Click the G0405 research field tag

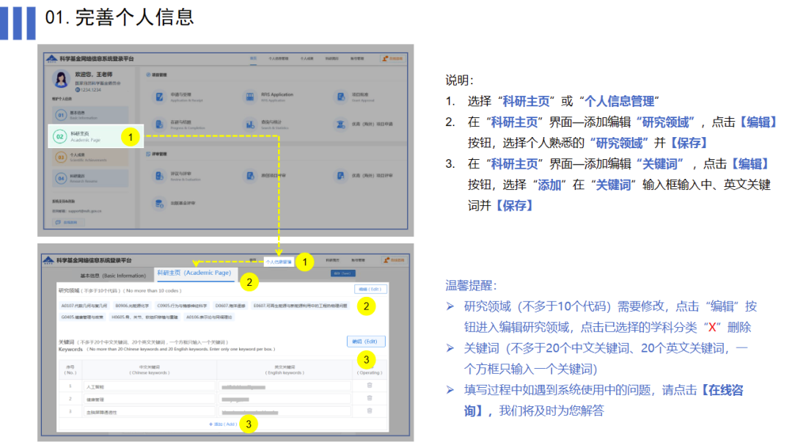point(82,317)
